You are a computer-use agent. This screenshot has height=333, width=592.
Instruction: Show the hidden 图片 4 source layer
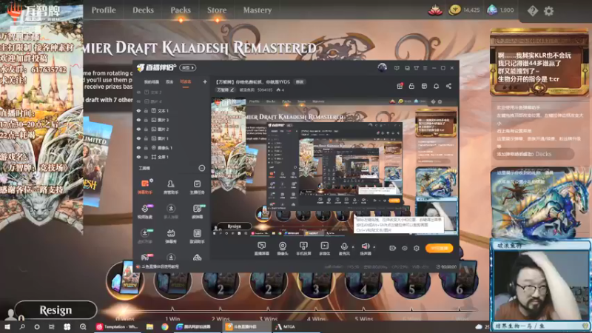coord(138,101)
